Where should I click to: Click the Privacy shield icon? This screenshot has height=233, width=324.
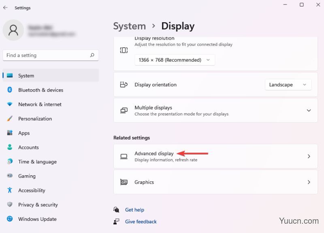[10, 204]
